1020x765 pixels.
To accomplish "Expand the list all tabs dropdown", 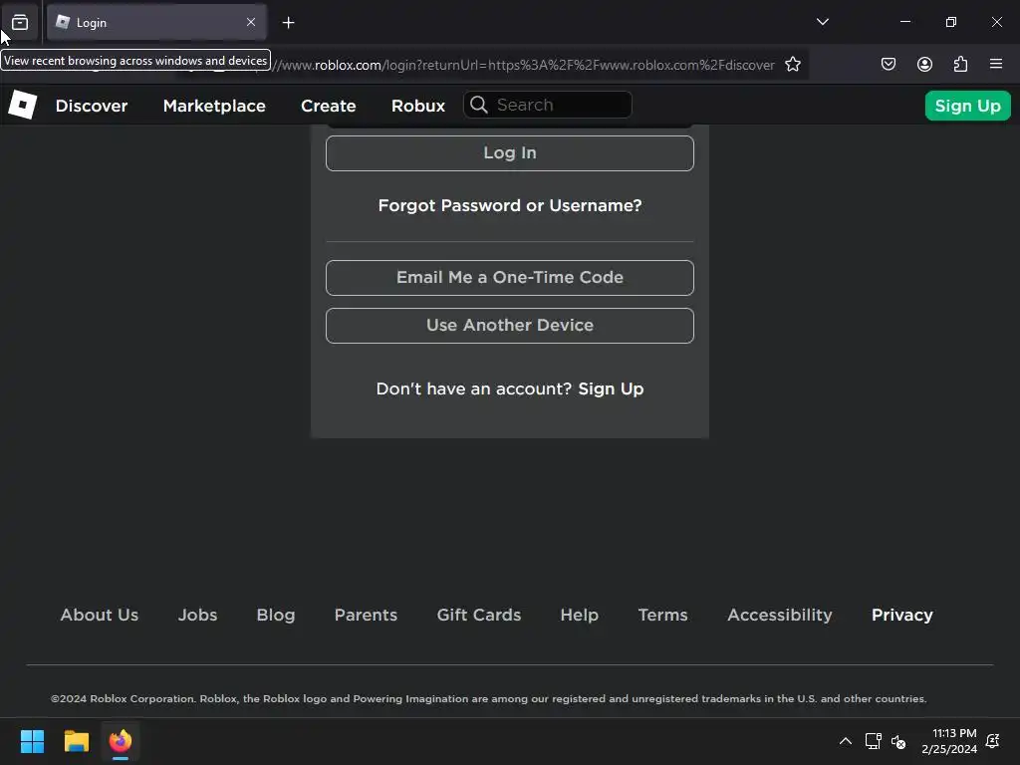I will [822, 22].
